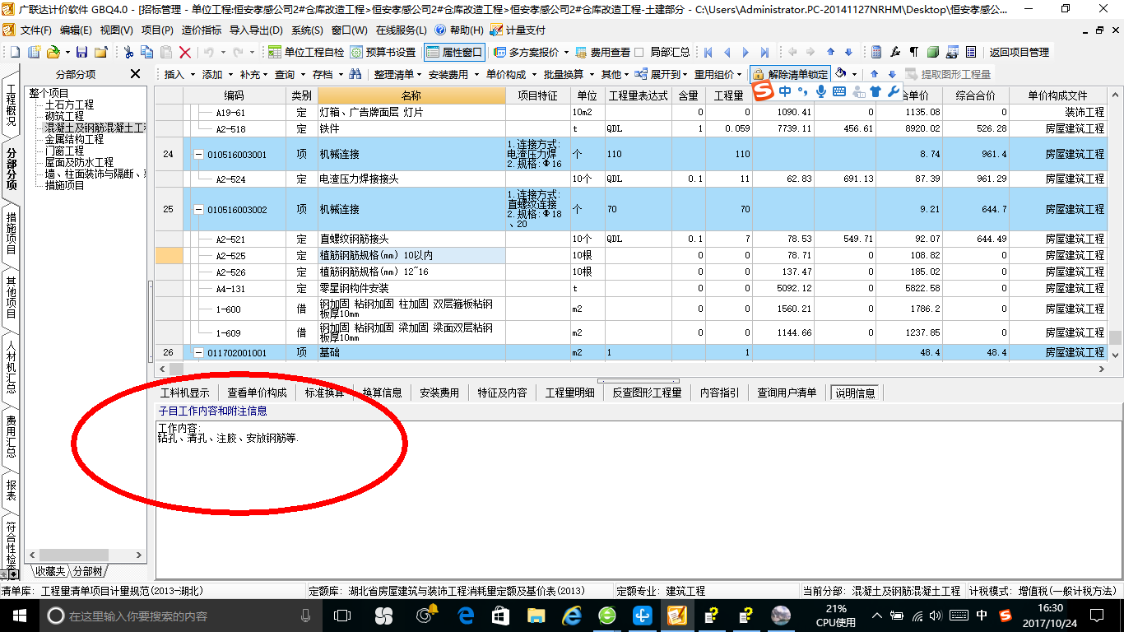1124x632 pixels.
Task: Open 插入 dropdown
Action: pyautogui.click(x=179, y=74)
